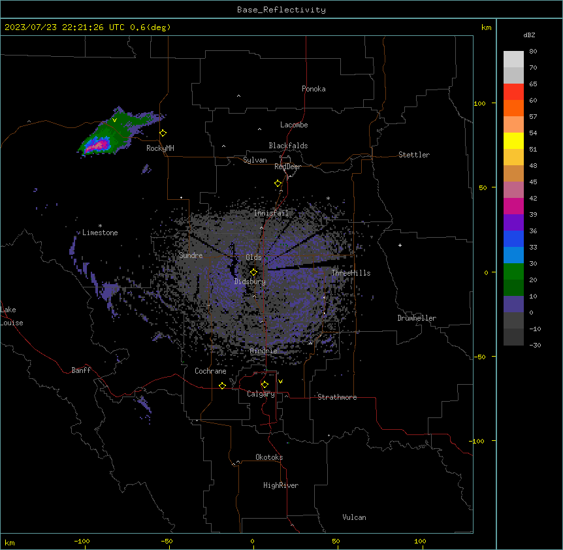Click the caret marker west of Lacombe
The width and height of the screenshot is (563, 550).
pyautogui.click(x=259, y=129)
